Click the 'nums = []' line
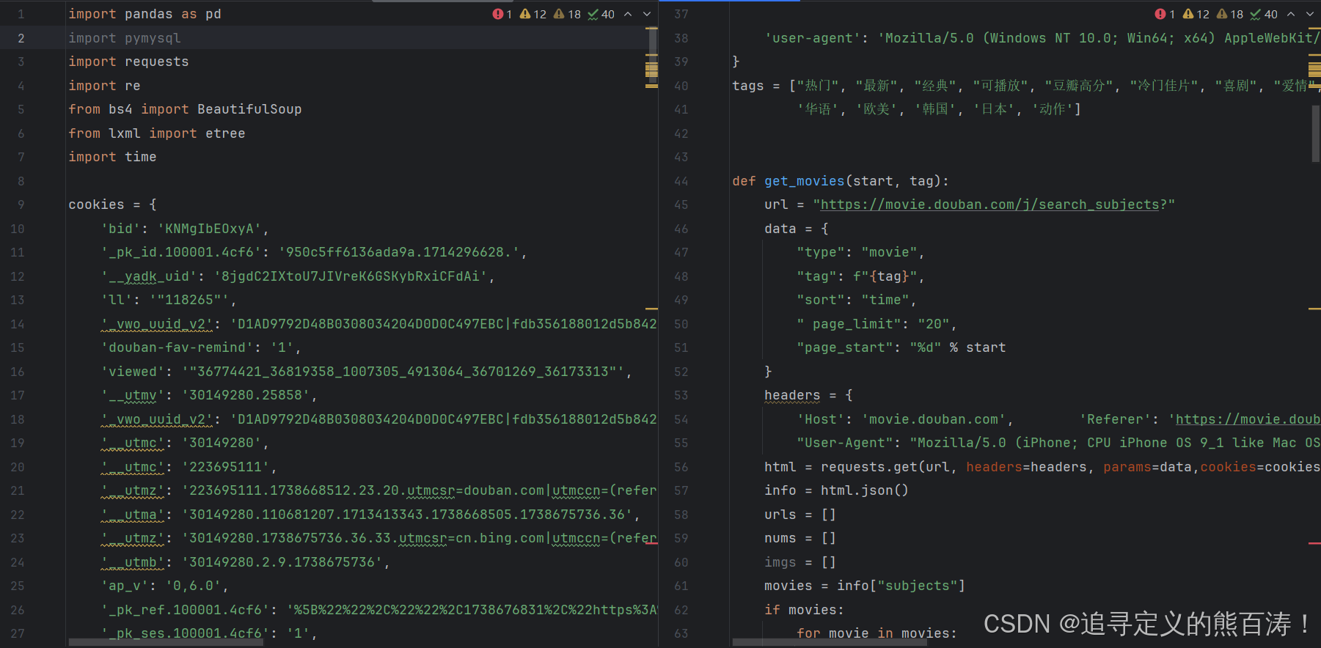Viewport: 1321px width, 648px height. (x=800, y=538)
